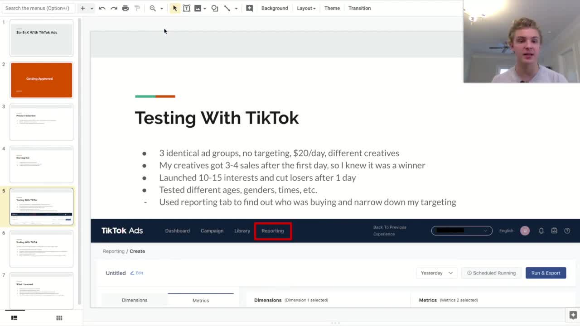Click bullet about launching 10-15 interests
Screen dimensions: 580x326
257,177
